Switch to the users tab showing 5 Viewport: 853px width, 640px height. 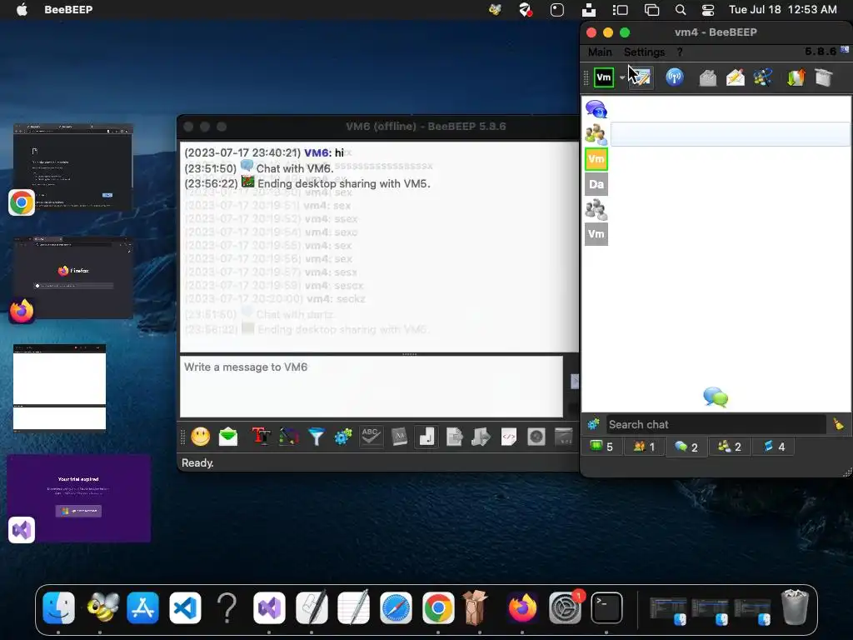(x=601, y=447)
